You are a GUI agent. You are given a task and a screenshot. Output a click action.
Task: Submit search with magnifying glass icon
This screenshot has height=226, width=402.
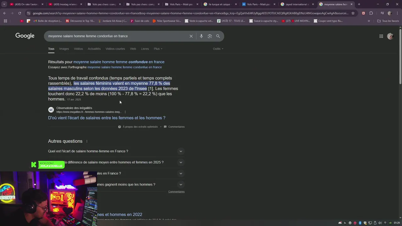click(218, 36)
